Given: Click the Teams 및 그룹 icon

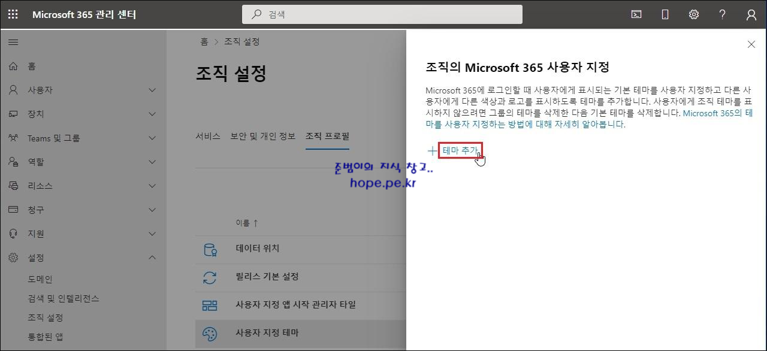Looking at the screenshot, I should coord(13,138).
